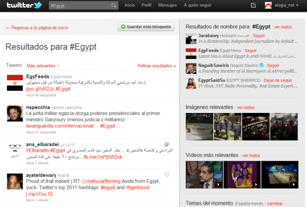Click nspecchia's profile photo
307x207 pixels.
point(15,113)
